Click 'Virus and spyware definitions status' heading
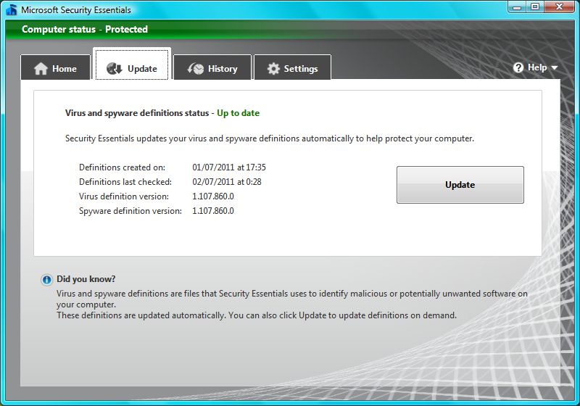Image resolution: width=580 pixels, height=406 pixels. coord(137,113)
